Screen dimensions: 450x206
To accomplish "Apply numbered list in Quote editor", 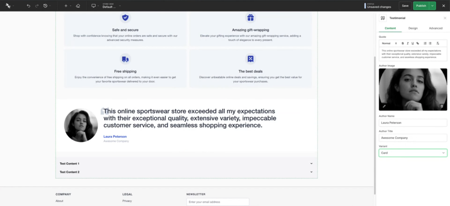I will click(x=425, y=43).
